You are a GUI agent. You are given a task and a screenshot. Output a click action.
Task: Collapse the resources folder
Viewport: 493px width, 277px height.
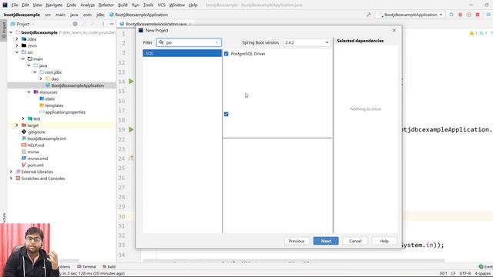click(x=29, y=92)
